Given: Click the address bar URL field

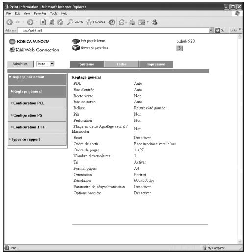Looking at the screenshot, I should (113, 30).
